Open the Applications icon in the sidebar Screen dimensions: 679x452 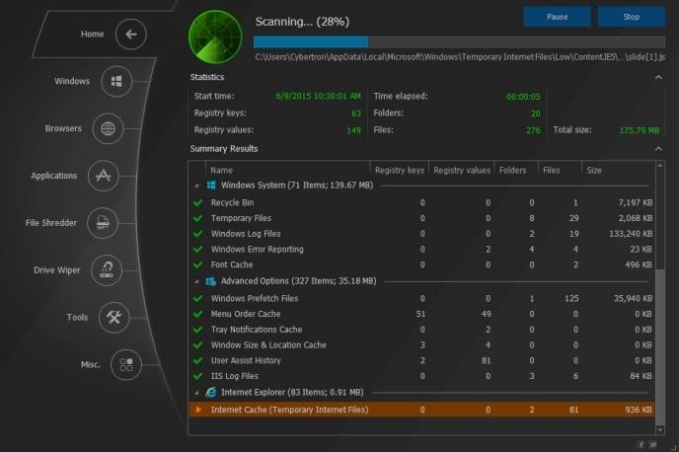pyautogui.click(x=103, y=176)
